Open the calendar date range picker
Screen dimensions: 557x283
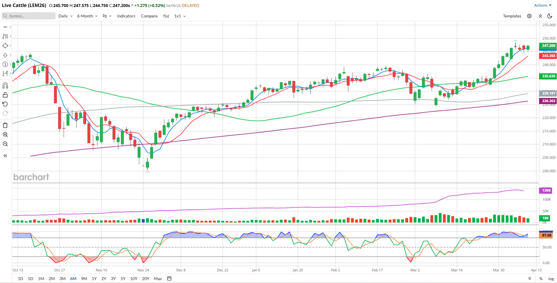coord(169,278)
